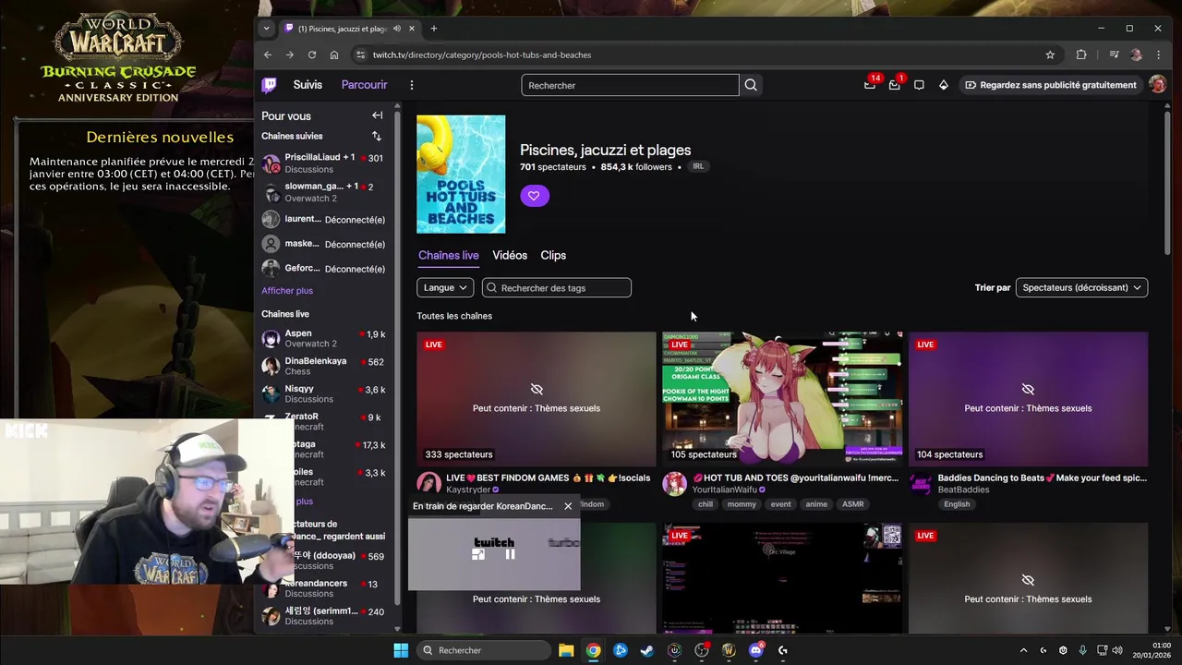Open PriscillaLiaud channel in sidebar

[322, 163]
